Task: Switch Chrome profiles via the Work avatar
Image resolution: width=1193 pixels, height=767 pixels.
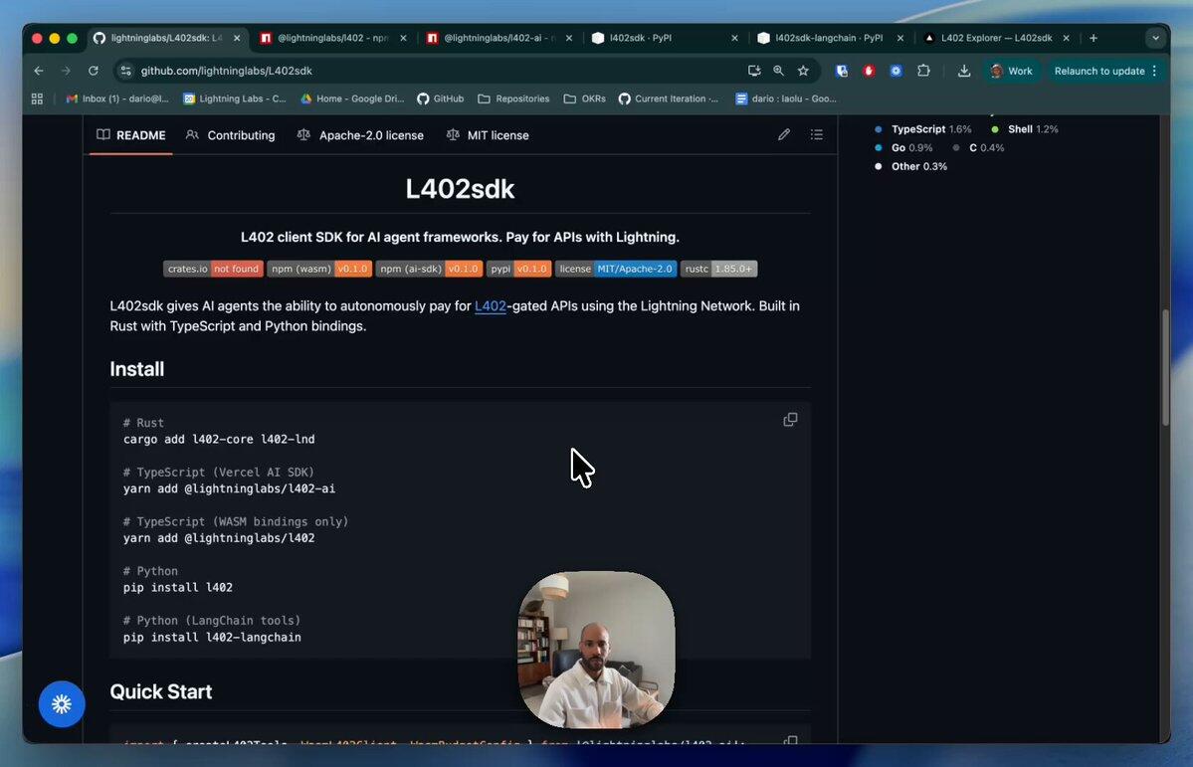Action: pyautogui.click(x=1011, y=71)
